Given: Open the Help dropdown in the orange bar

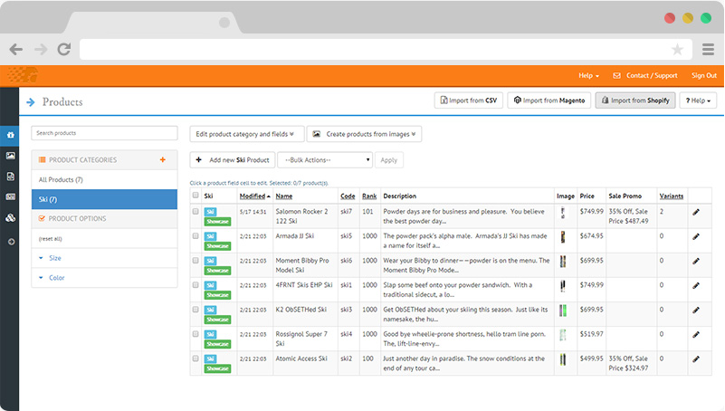Looking at the screenshot, I should tap(588, 75).
